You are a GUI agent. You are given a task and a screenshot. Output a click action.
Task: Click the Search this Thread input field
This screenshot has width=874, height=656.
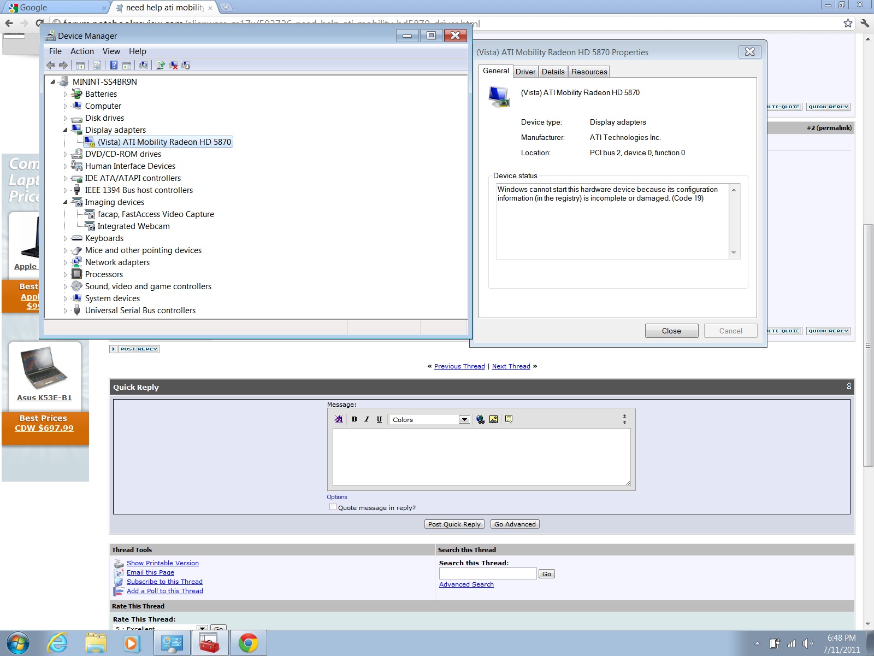pyautogui.click(x=488, y=573)
